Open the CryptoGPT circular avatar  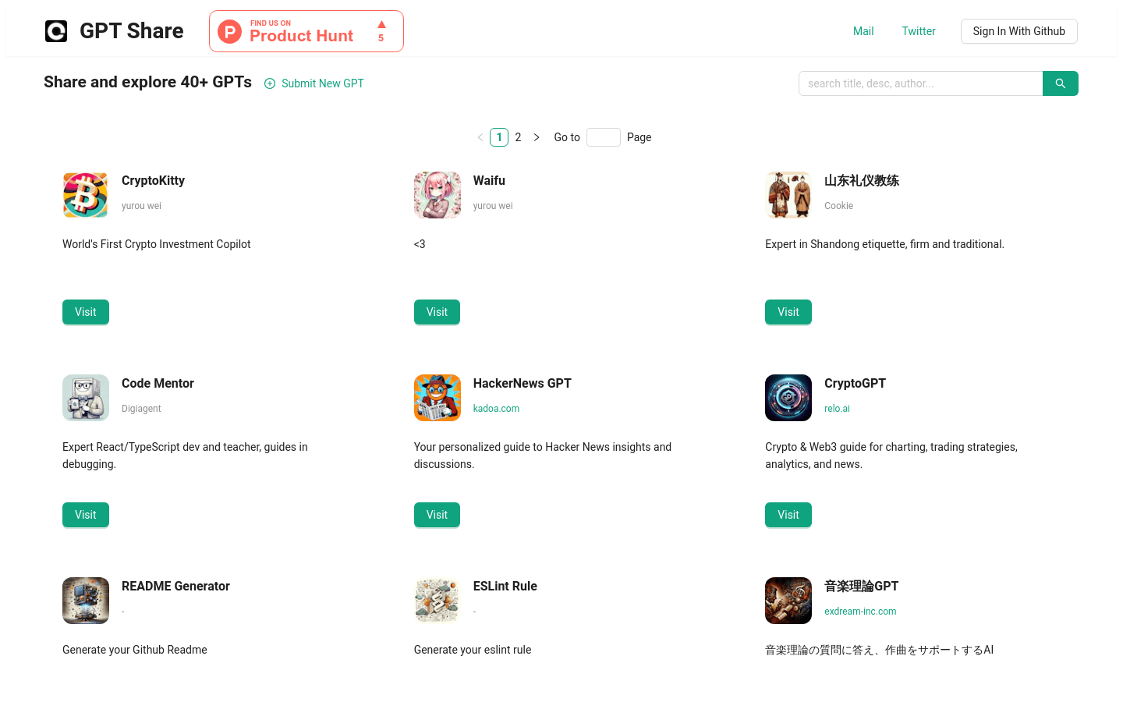pos(788,398)
